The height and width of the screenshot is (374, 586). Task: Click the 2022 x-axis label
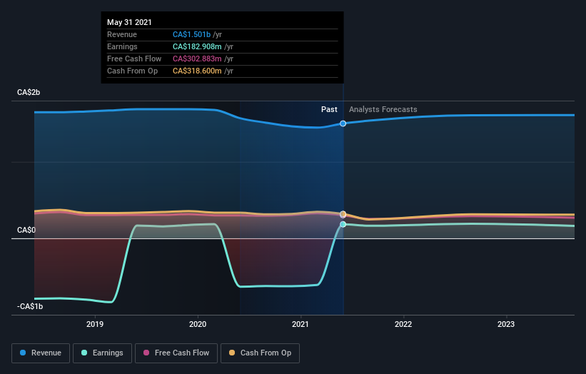click(x=403, y=324)
